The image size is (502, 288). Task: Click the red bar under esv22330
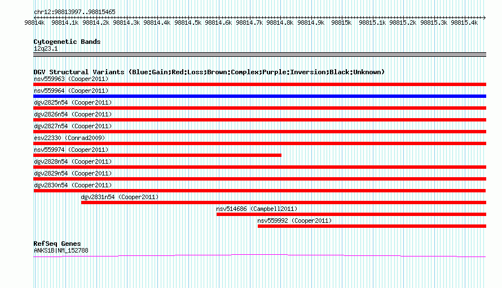(259, 143)
